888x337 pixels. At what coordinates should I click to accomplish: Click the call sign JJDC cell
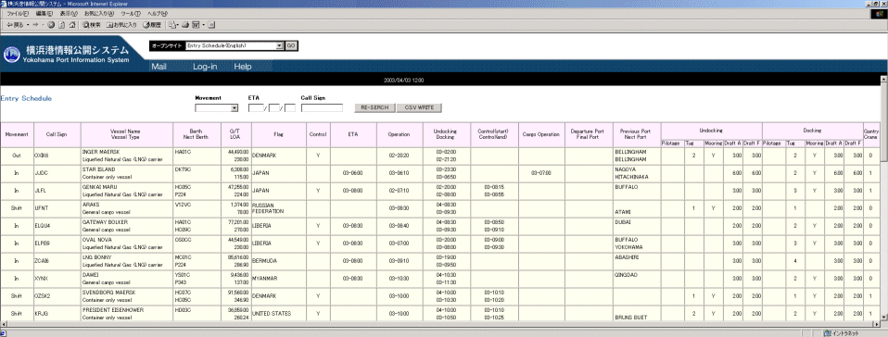pos(57,173)
